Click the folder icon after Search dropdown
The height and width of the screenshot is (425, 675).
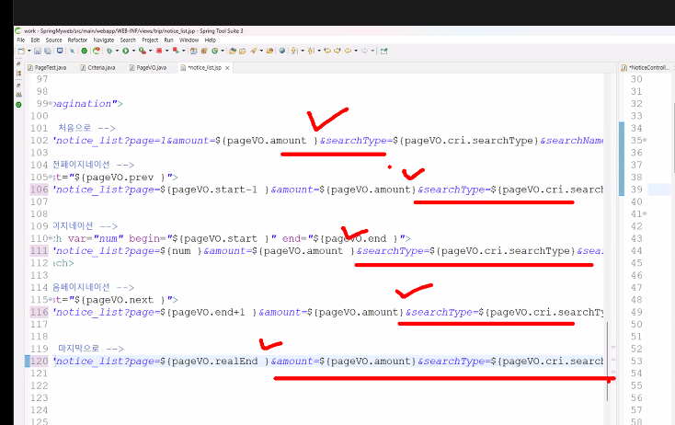coord(269,51)
